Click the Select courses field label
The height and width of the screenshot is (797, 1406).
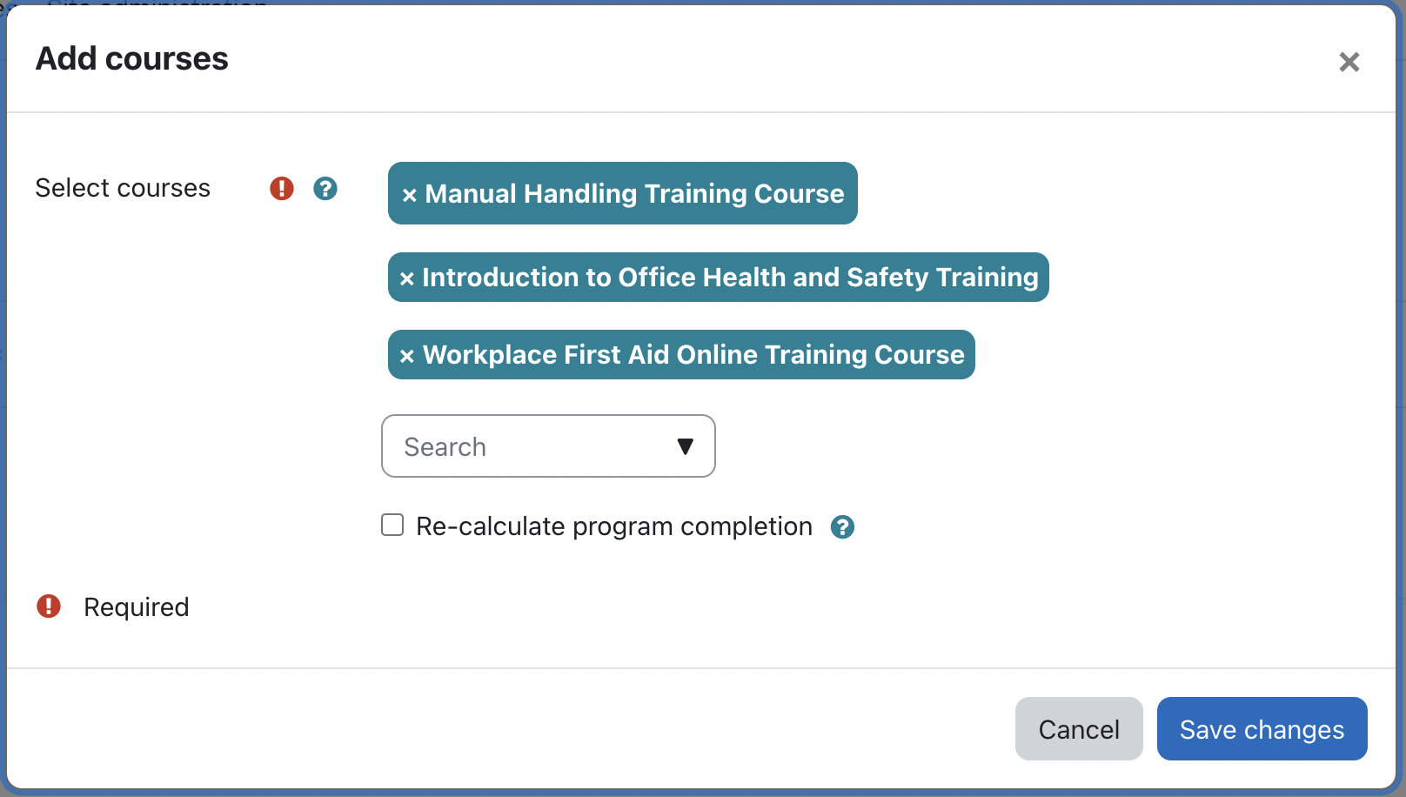click(123, 188)
